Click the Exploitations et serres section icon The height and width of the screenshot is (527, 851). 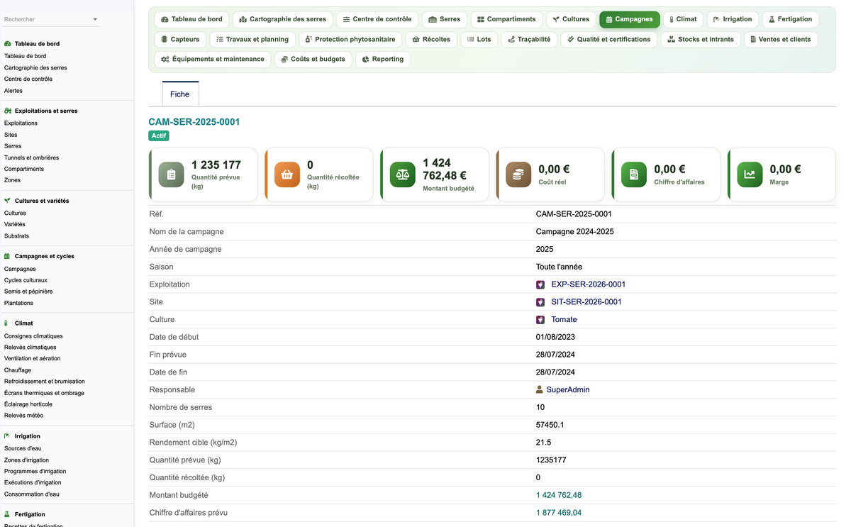(x=7, y=111)
